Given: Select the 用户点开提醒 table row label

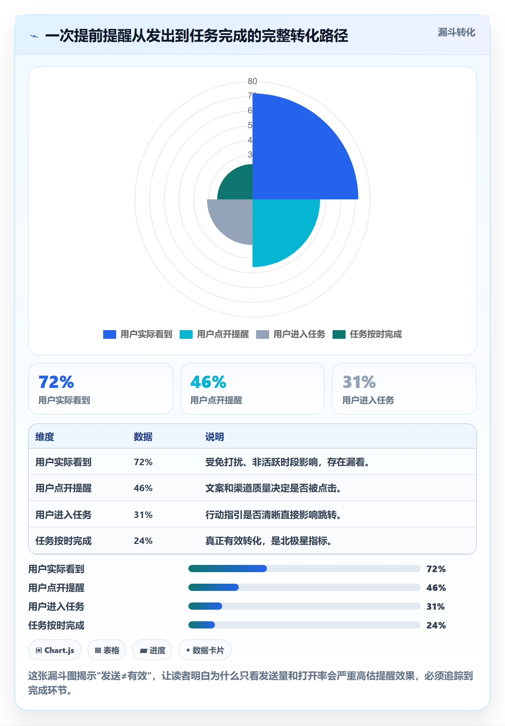Looking at the screenshot, I should pos(63,488).
